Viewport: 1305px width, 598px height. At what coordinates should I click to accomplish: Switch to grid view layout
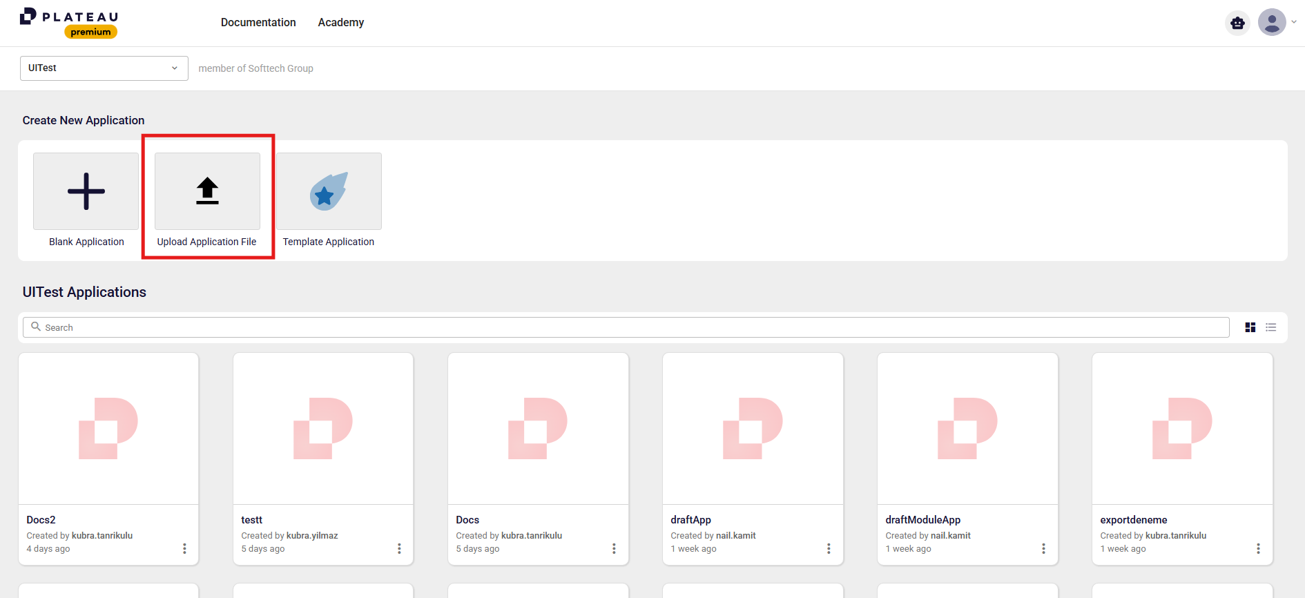coord(1250,327)
